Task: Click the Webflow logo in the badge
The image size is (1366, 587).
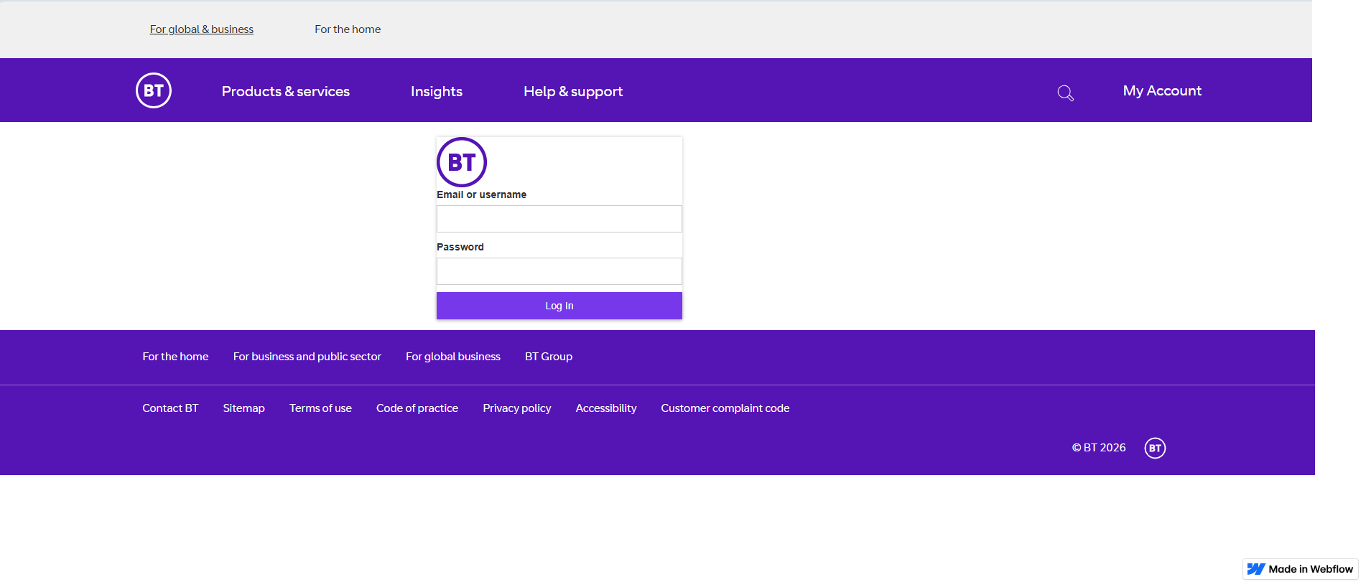Action: [1255, 569]
